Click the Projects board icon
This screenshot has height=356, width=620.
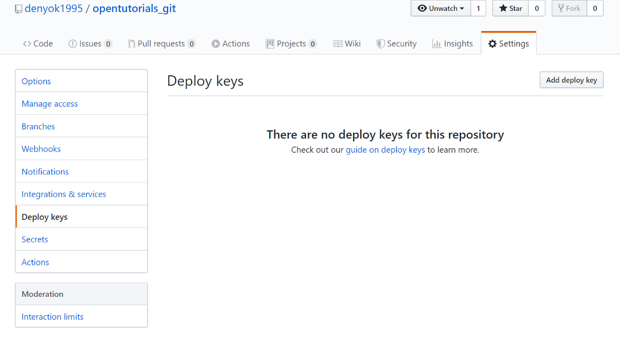coord(270,44)
